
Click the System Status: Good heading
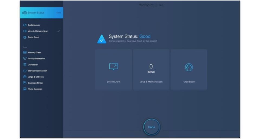(x=130, y=36)
